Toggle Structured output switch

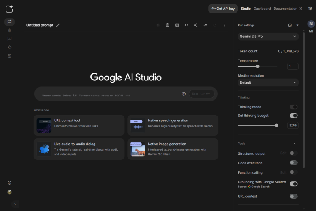293,153
